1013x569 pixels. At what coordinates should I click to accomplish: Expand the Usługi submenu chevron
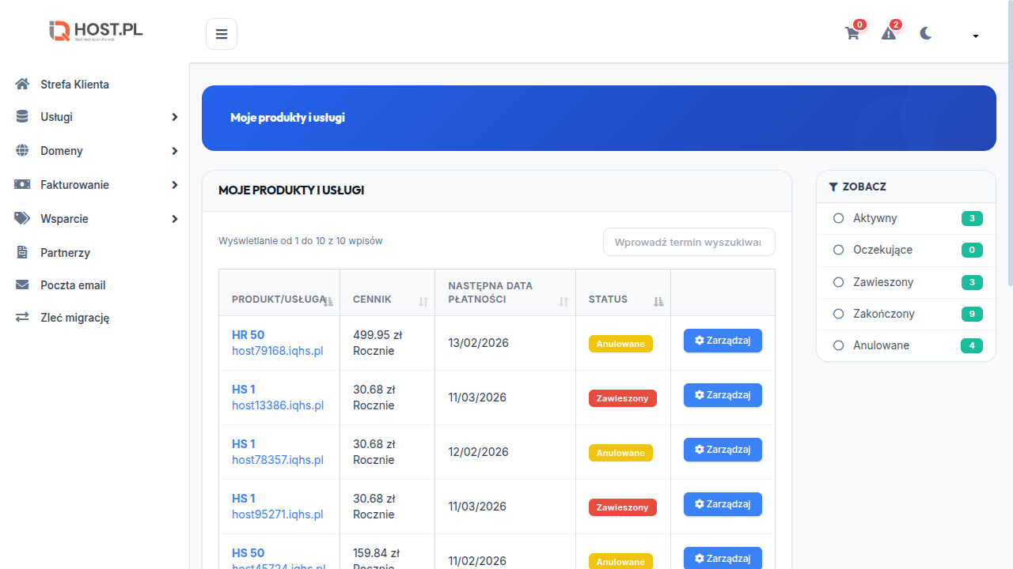175,117
